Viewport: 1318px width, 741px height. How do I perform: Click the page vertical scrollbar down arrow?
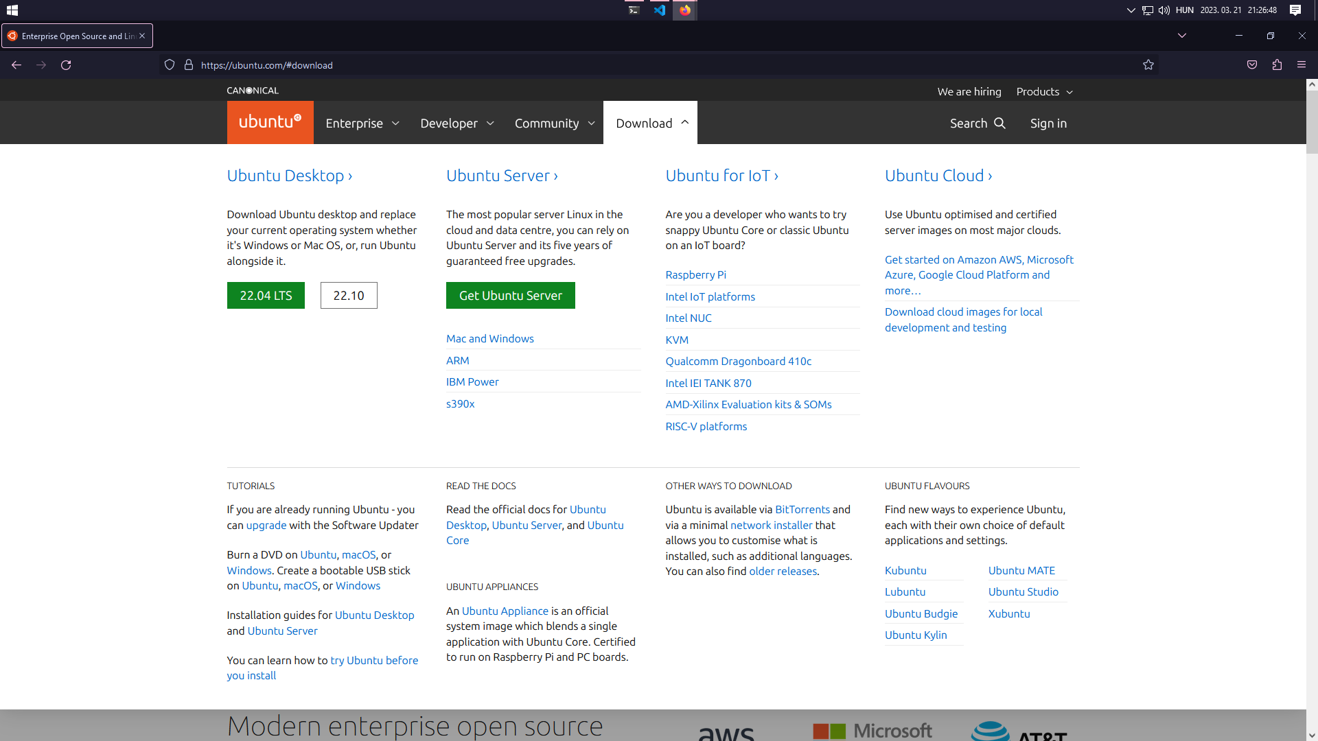1312,736
